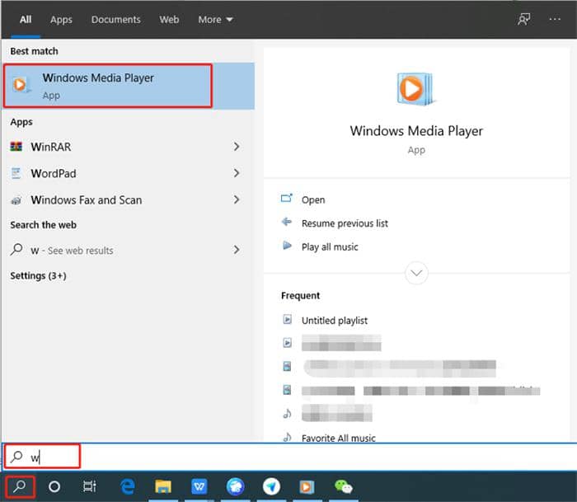Screen dimensions: 577x502
Task: Open Windows Media Player best match result
Action: 128,86
